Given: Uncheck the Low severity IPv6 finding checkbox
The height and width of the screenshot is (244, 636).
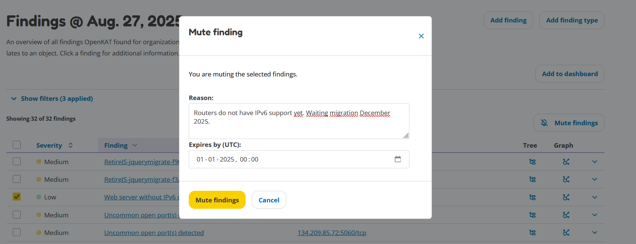Looking at the screenshot, I should 16,197.
